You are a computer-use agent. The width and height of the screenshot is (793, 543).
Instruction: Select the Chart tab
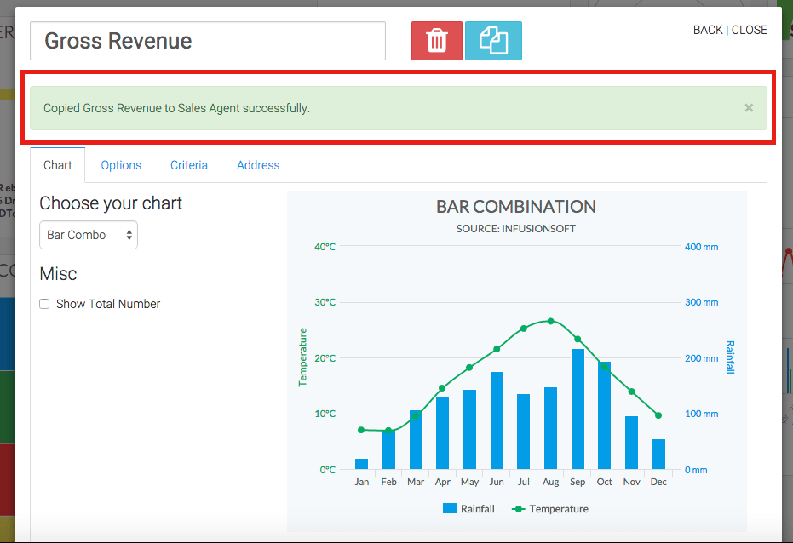(58, 165)
